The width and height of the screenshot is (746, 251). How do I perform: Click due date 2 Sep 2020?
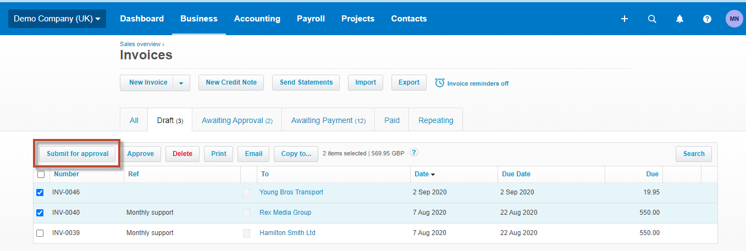[517, 192]
